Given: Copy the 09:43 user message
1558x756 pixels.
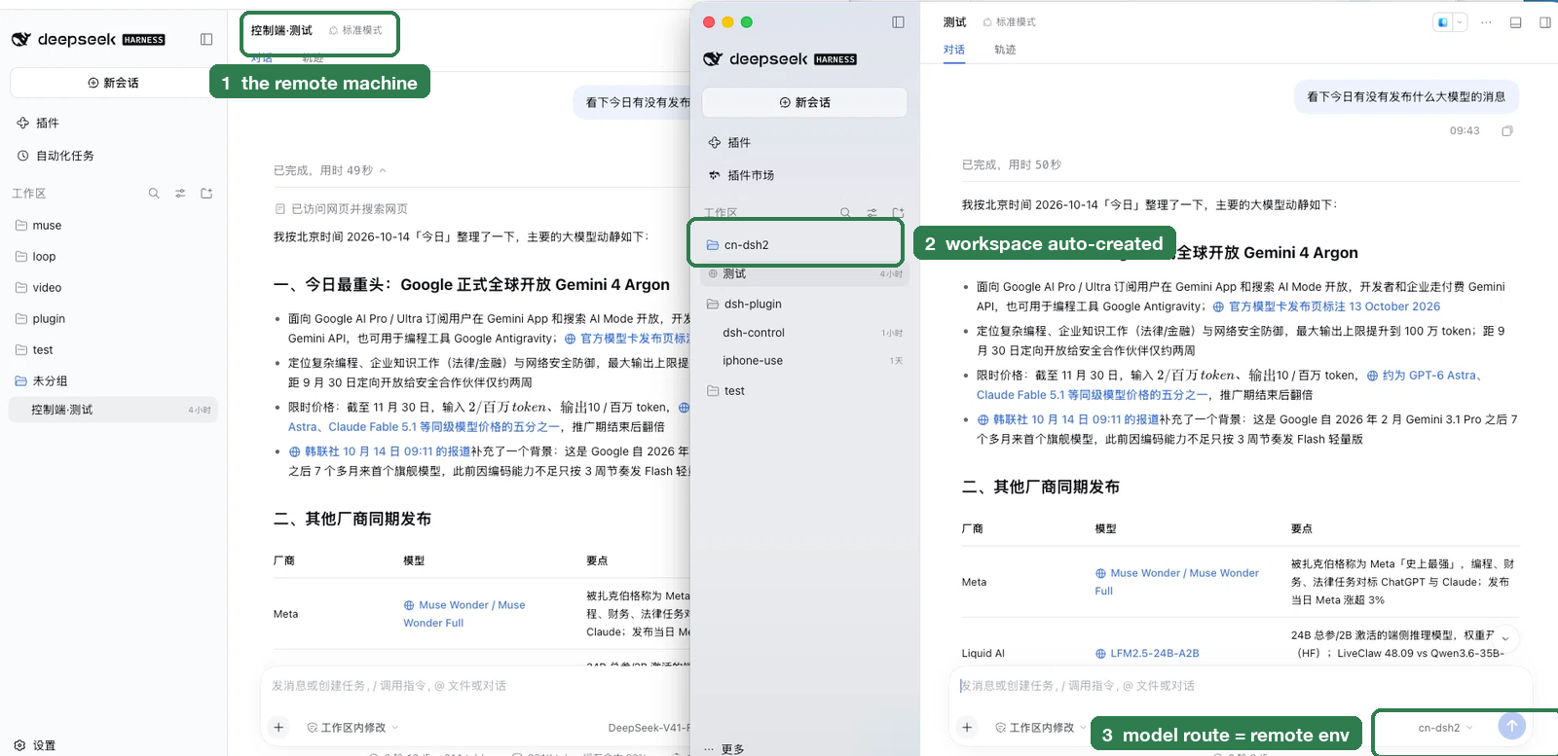Looking at the screenshot, I should click(x=1507, y=130).
